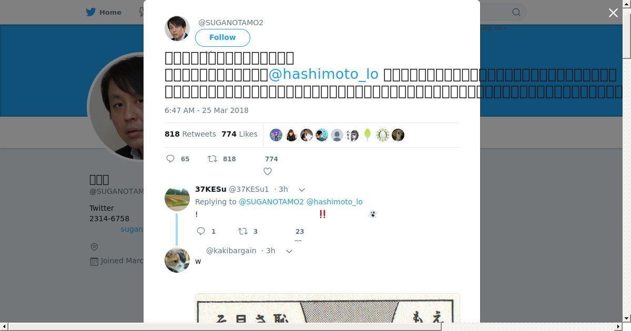Open the attached manga image
The image size is (631, 331).
click(327, 308)
